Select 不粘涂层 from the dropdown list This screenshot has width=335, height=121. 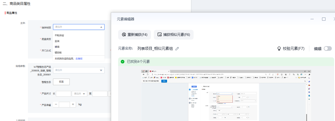click(59, 36)
